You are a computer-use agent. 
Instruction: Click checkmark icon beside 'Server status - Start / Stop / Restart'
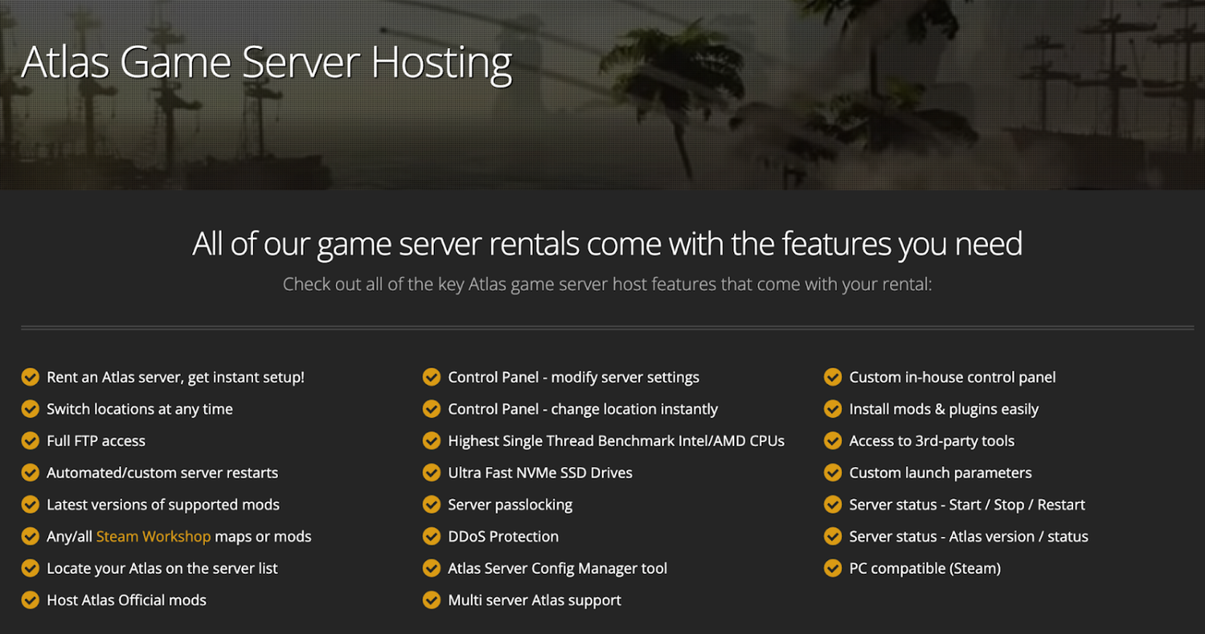[x=833, y=505]
